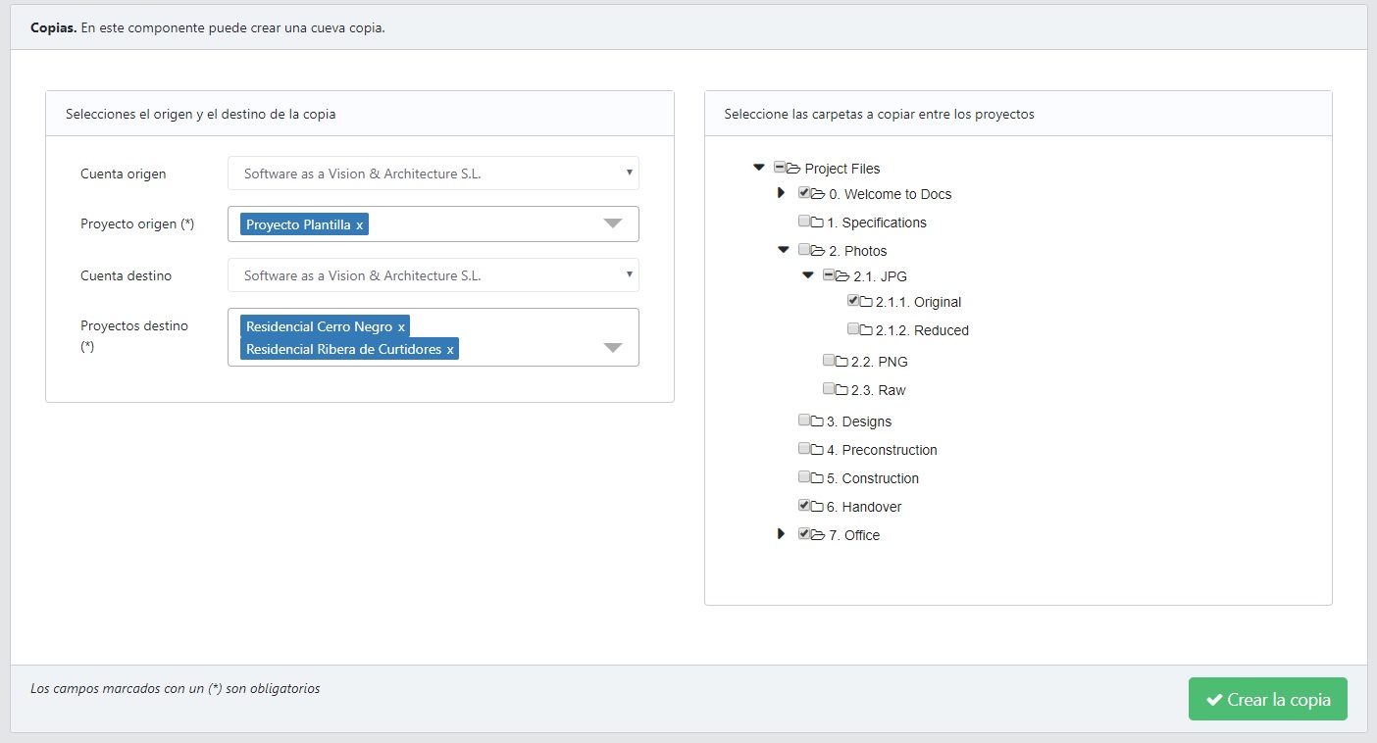Uncheck the 2.1.1. Original folder checkbox

pos(853,301)
